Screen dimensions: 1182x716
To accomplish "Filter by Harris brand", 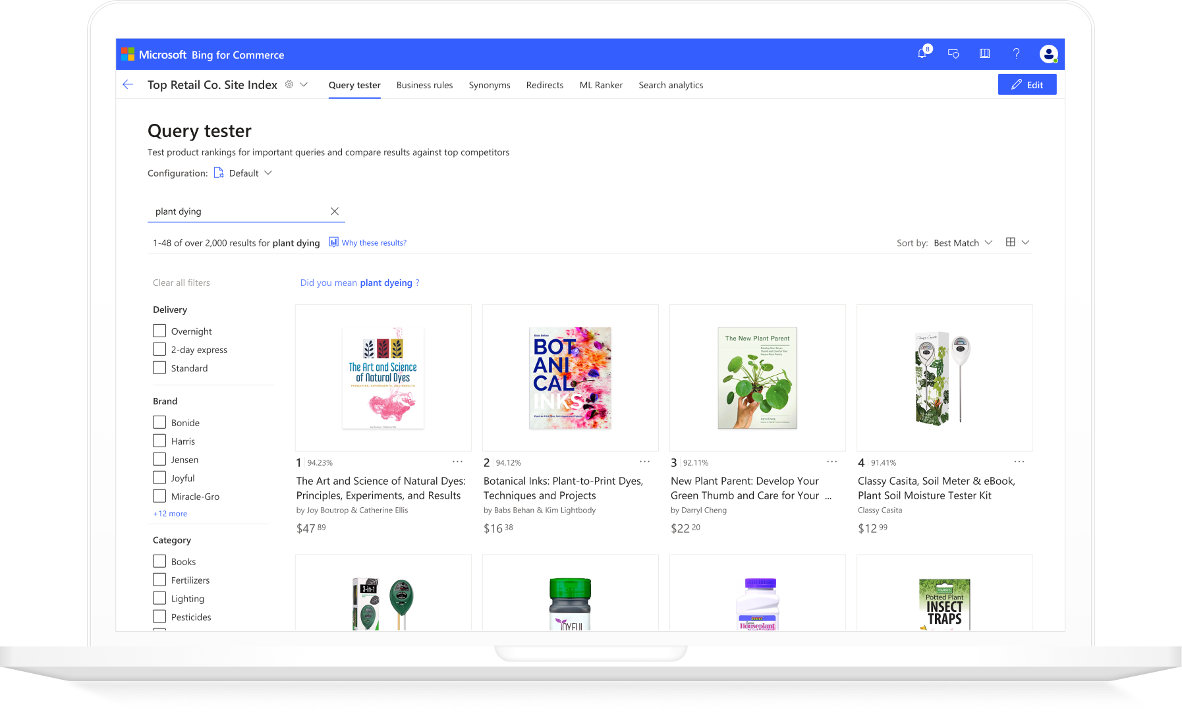I will tap(159, 441).
